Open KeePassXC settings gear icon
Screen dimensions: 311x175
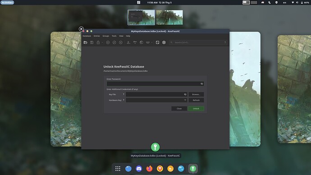tap(164, 42)
